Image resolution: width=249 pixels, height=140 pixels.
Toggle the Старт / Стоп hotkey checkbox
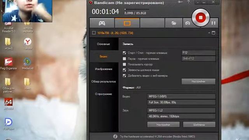coord(124,53)
